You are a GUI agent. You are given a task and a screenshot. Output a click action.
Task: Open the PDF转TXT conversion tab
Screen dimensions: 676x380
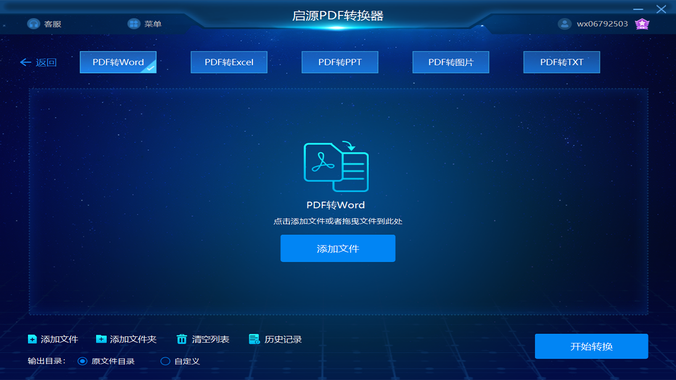(x=561, y=62)
